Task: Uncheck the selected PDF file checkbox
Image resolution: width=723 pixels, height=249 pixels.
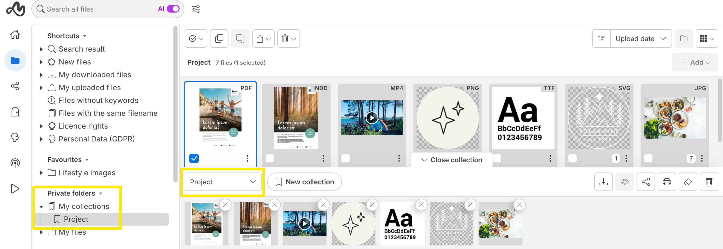Action: 194,158
